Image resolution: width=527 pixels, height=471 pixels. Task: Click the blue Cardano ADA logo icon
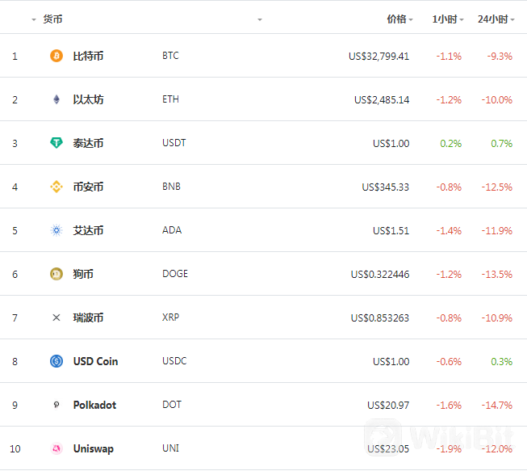point(56,230)
